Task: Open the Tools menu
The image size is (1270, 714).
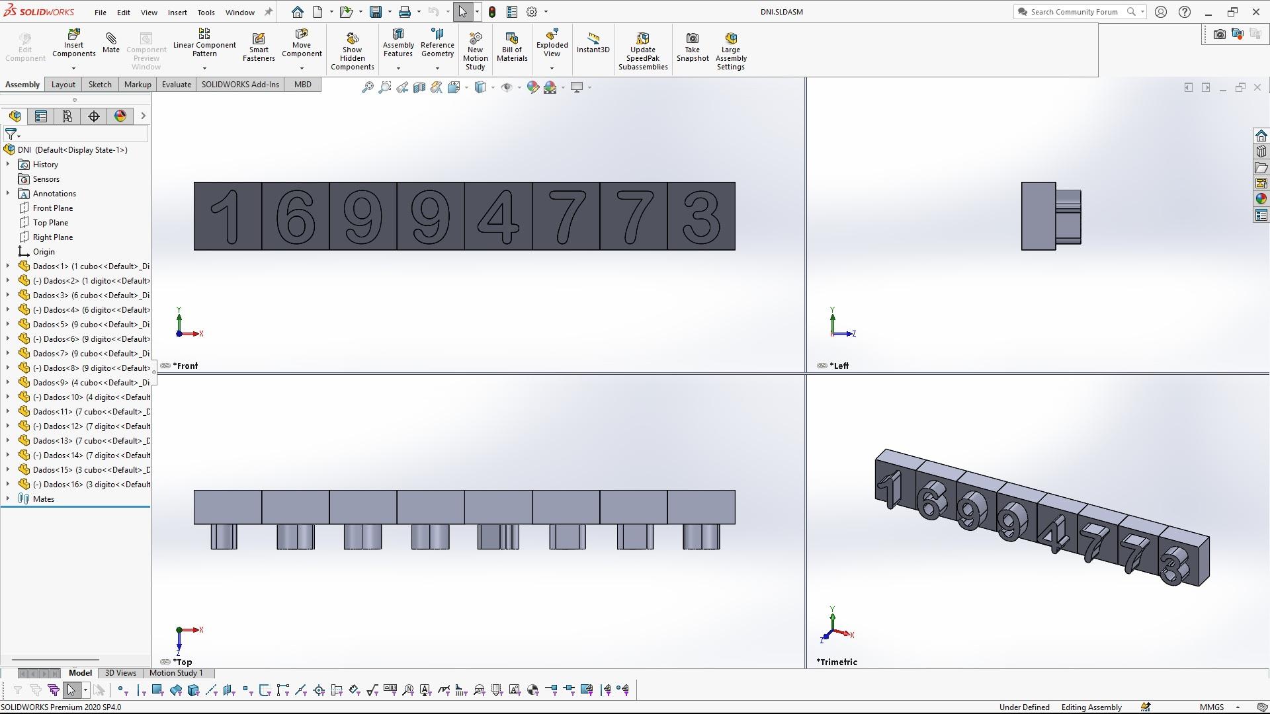Action: tap(206, 13)
